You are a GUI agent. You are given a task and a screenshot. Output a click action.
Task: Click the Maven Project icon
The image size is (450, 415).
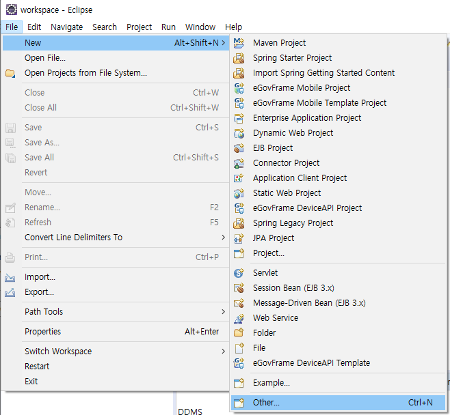click(x=239, y=43)
